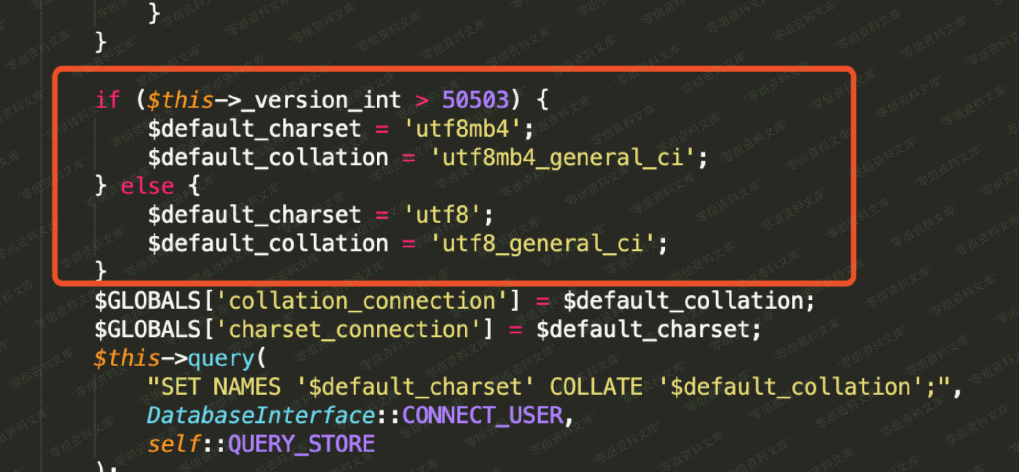Select the 'utf8' string in else block
This screenshot has width=1019, height=472.
pyautogui.click(x=442, y=215)
